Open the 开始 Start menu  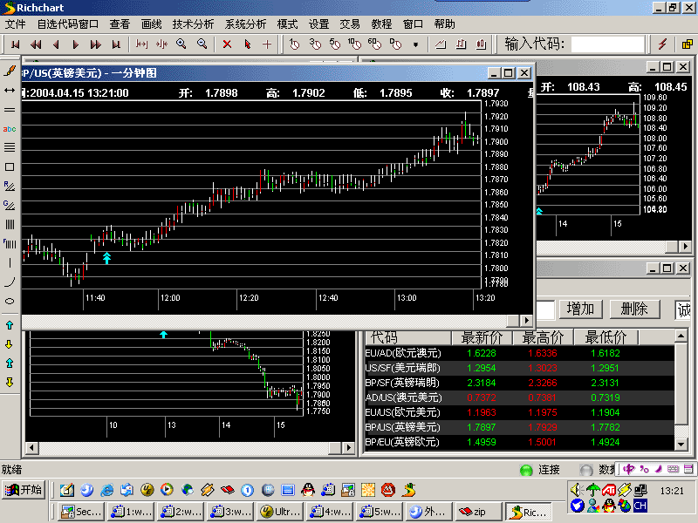[x=24, y=490]
